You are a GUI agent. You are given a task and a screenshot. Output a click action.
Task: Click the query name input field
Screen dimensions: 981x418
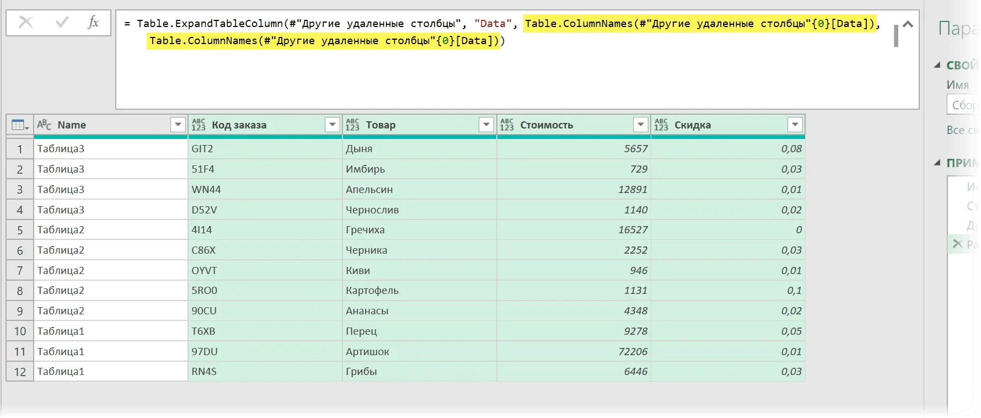tap(963, 105)
